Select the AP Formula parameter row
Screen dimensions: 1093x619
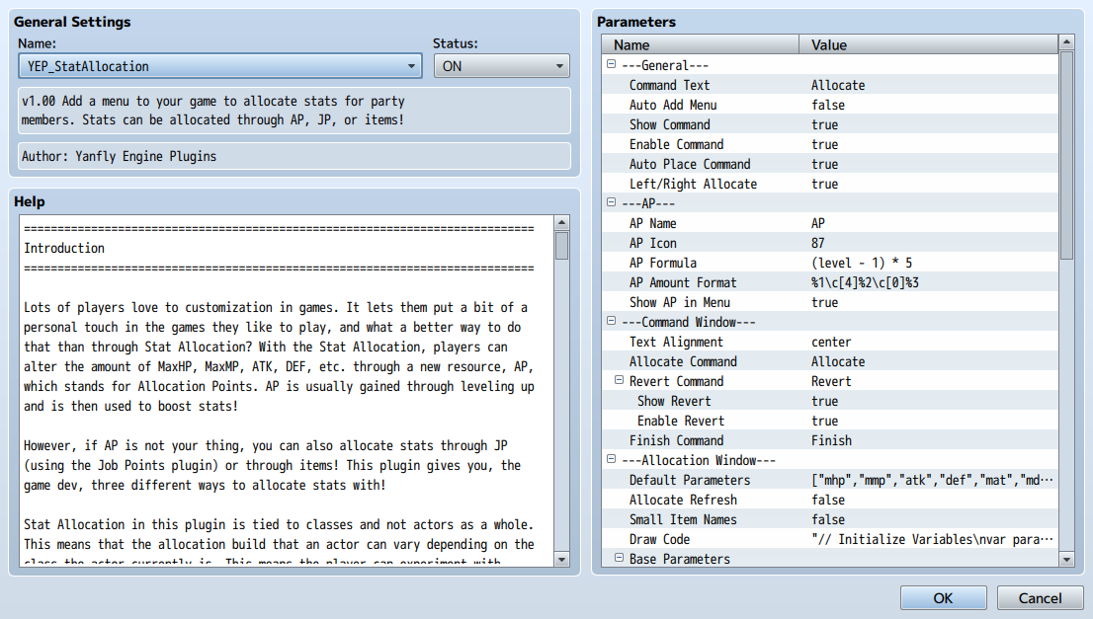830,263
